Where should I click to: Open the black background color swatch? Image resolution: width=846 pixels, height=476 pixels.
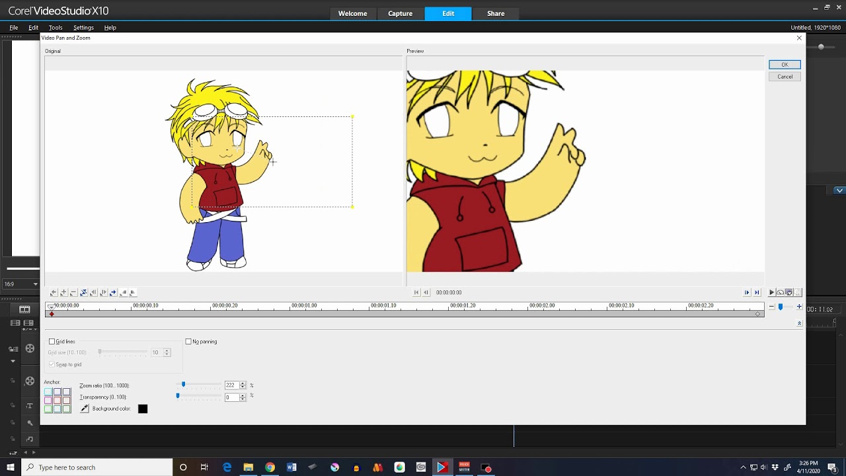coord(143,409)
